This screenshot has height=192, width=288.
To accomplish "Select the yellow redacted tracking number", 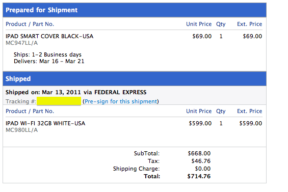I will pyautogui.click(x=59, y=101).
